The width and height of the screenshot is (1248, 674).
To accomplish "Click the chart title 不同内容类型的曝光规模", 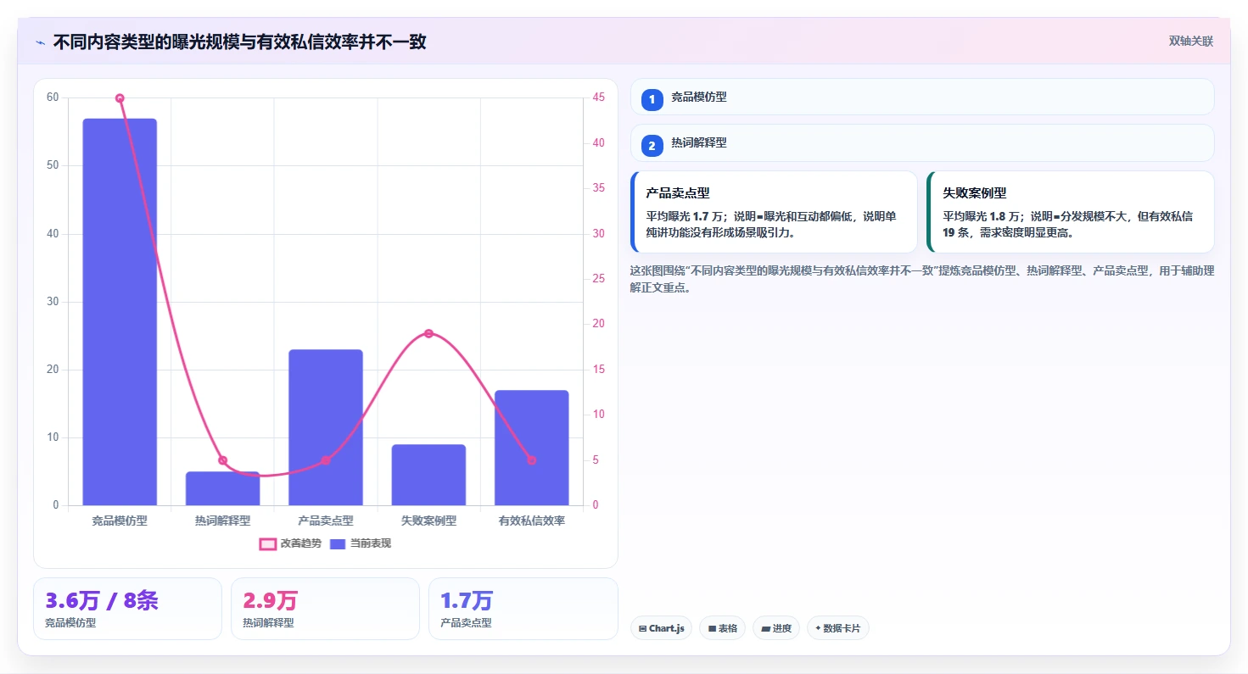I will [240, 42].
